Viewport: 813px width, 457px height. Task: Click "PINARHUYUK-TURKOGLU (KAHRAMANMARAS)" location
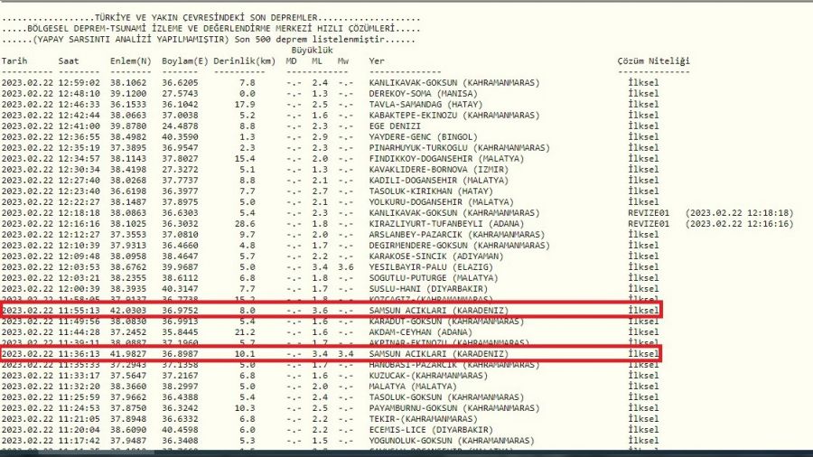tap(460, 148)
